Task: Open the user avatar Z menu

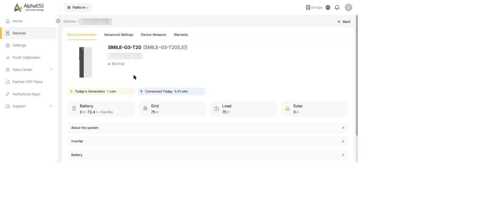Action: coord(348,8)
